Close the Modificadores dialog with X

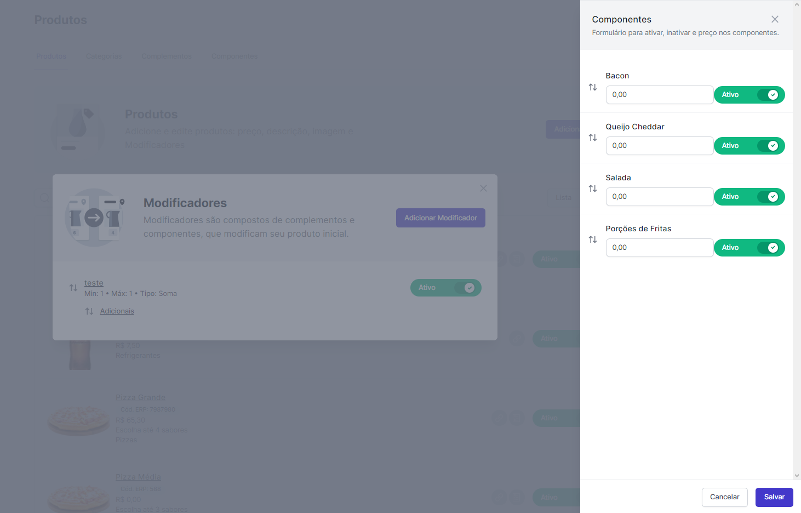(x=483, y=189)
